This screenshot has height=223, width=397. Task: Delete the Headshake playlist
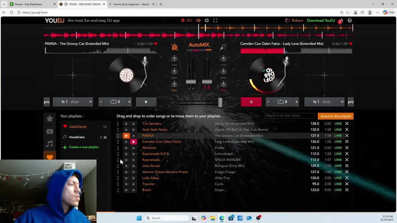point(105,137)
